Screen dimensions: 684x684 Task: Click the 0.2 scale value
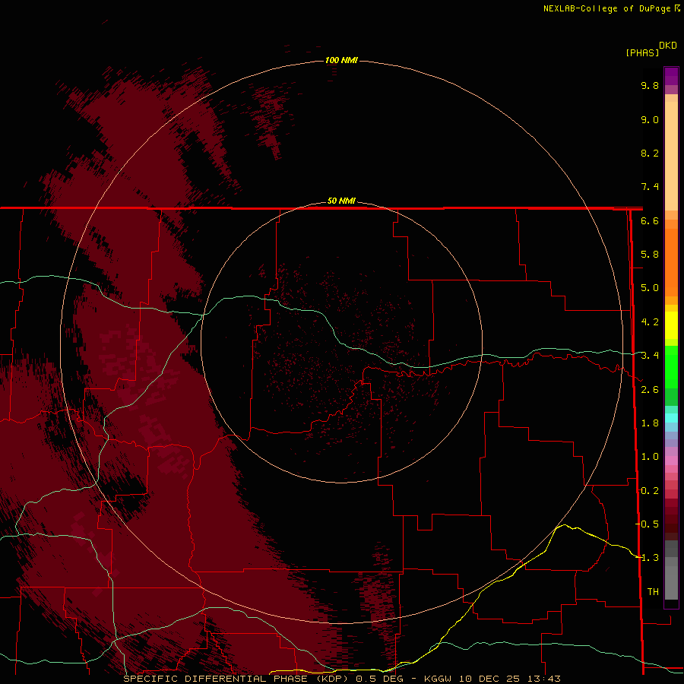(650, 491)
